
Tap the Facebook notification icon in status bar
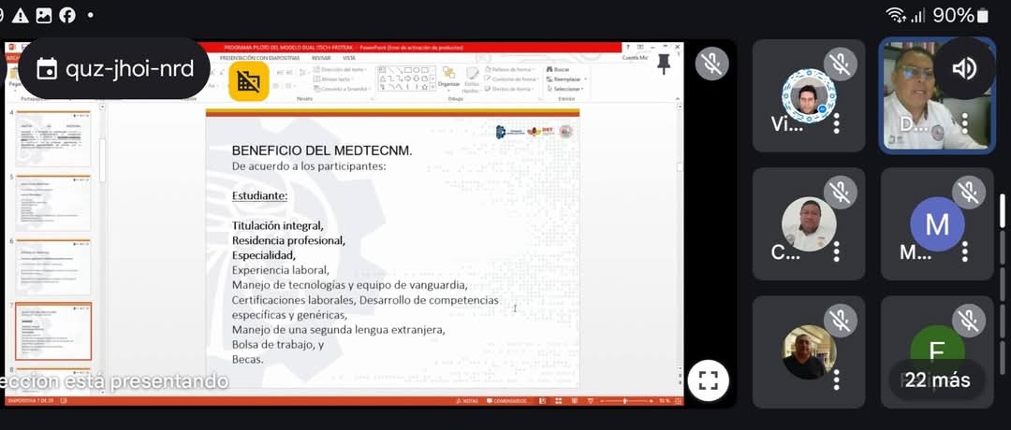(67, 15)
